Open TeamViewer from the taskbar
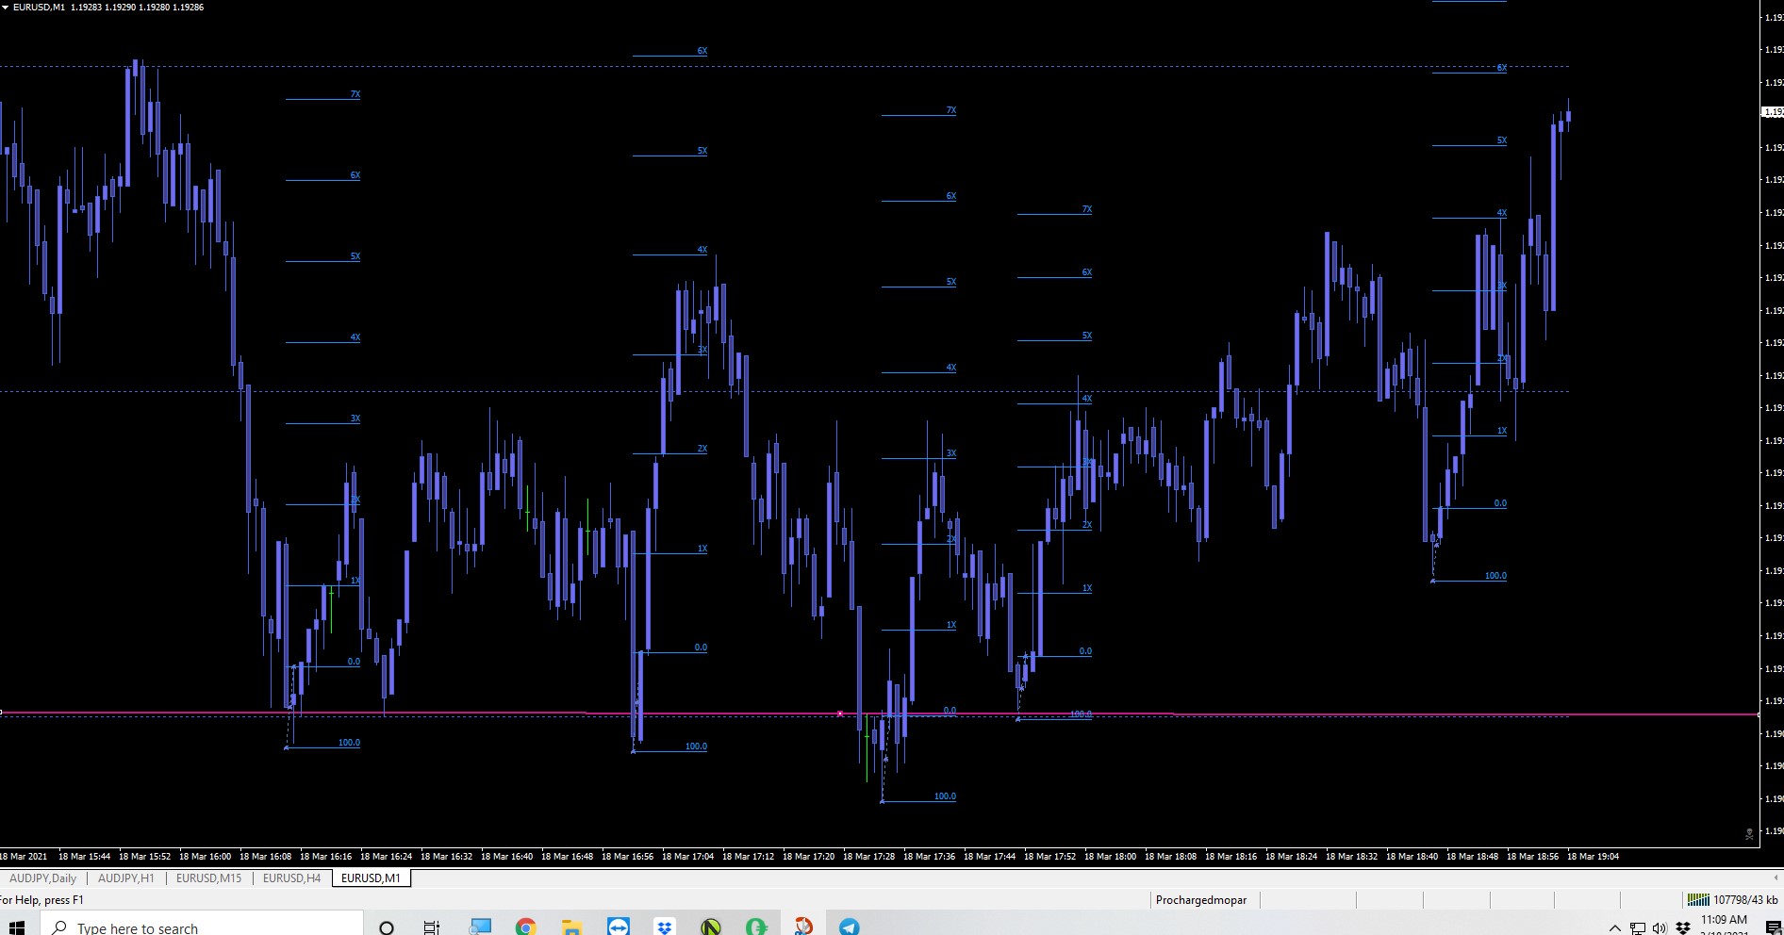This screenshot has height=935, width=1784. [x=619, y=927]
